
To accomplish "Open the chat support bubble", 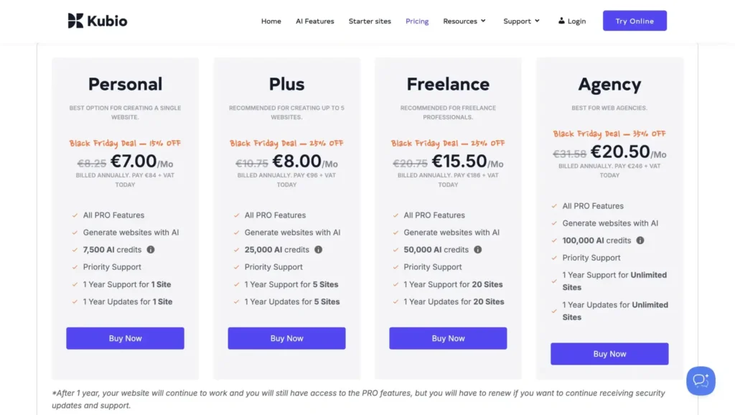I will 701,381.
